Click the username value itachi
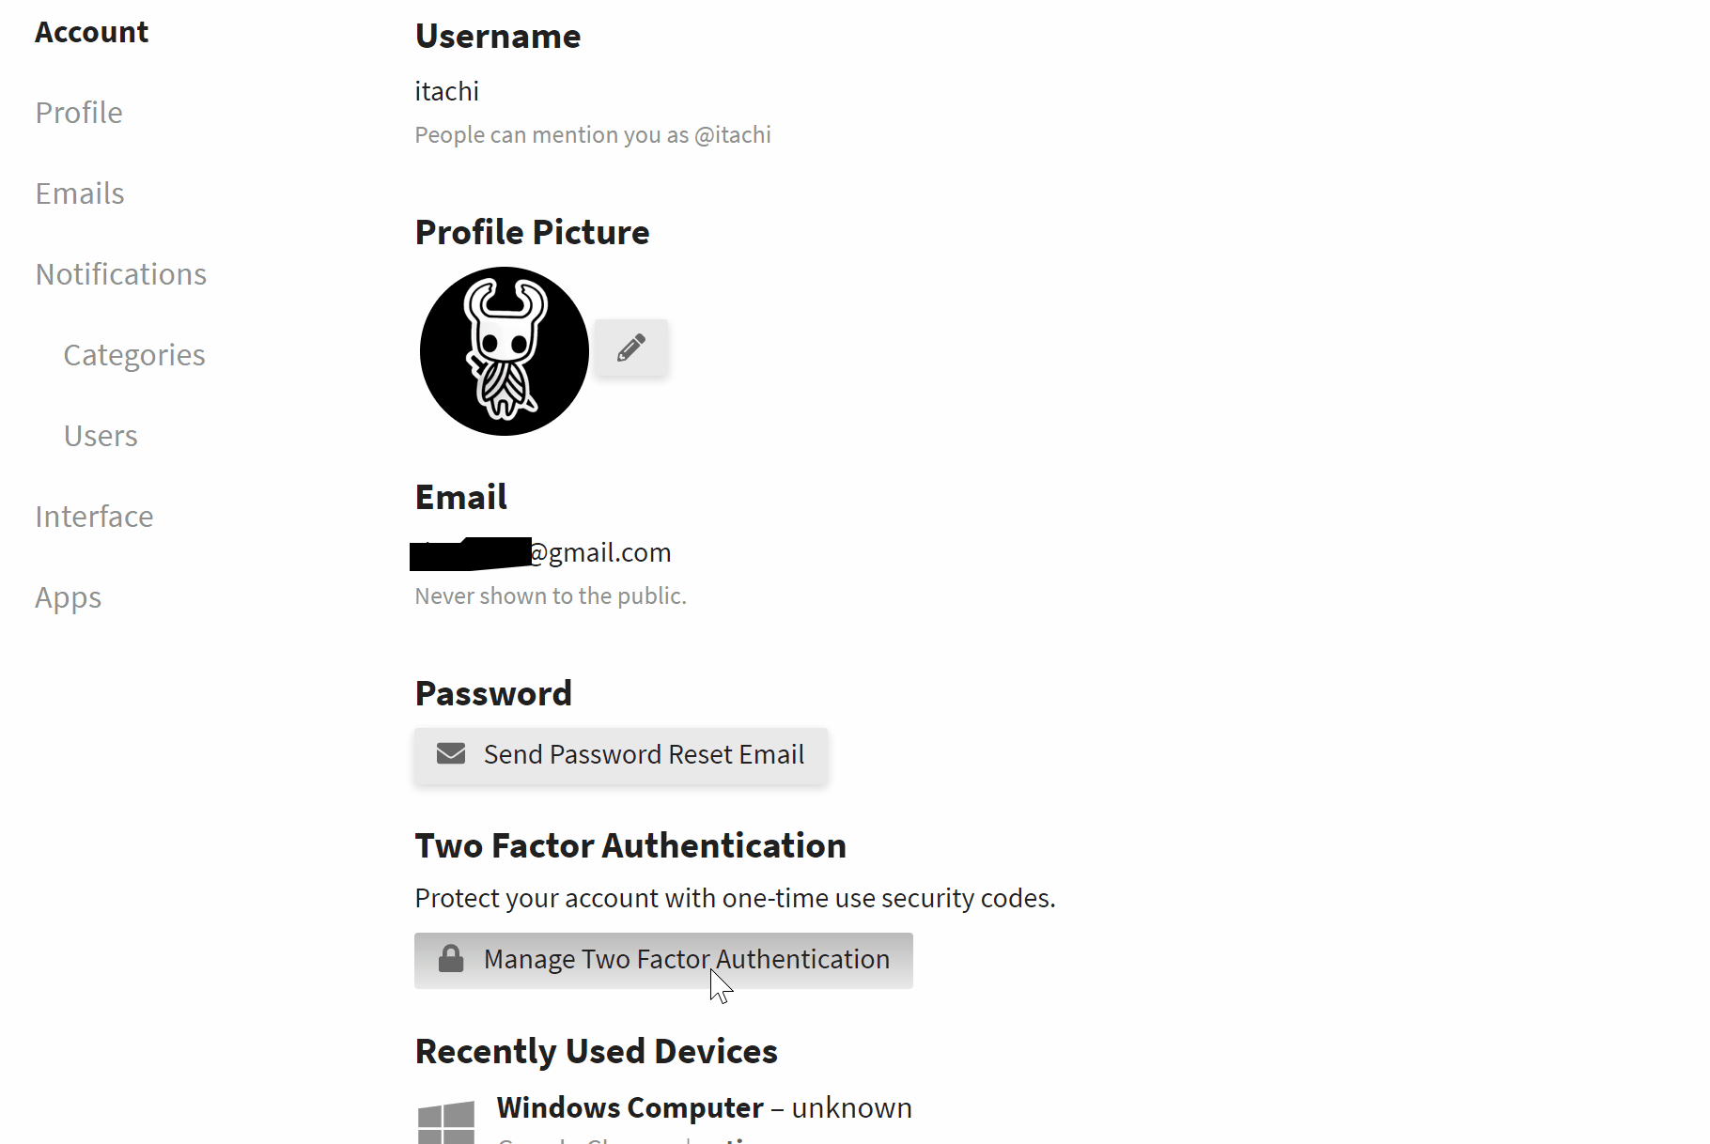The width and height of the screenshot is (1710, 1144). tap(447, 91)
